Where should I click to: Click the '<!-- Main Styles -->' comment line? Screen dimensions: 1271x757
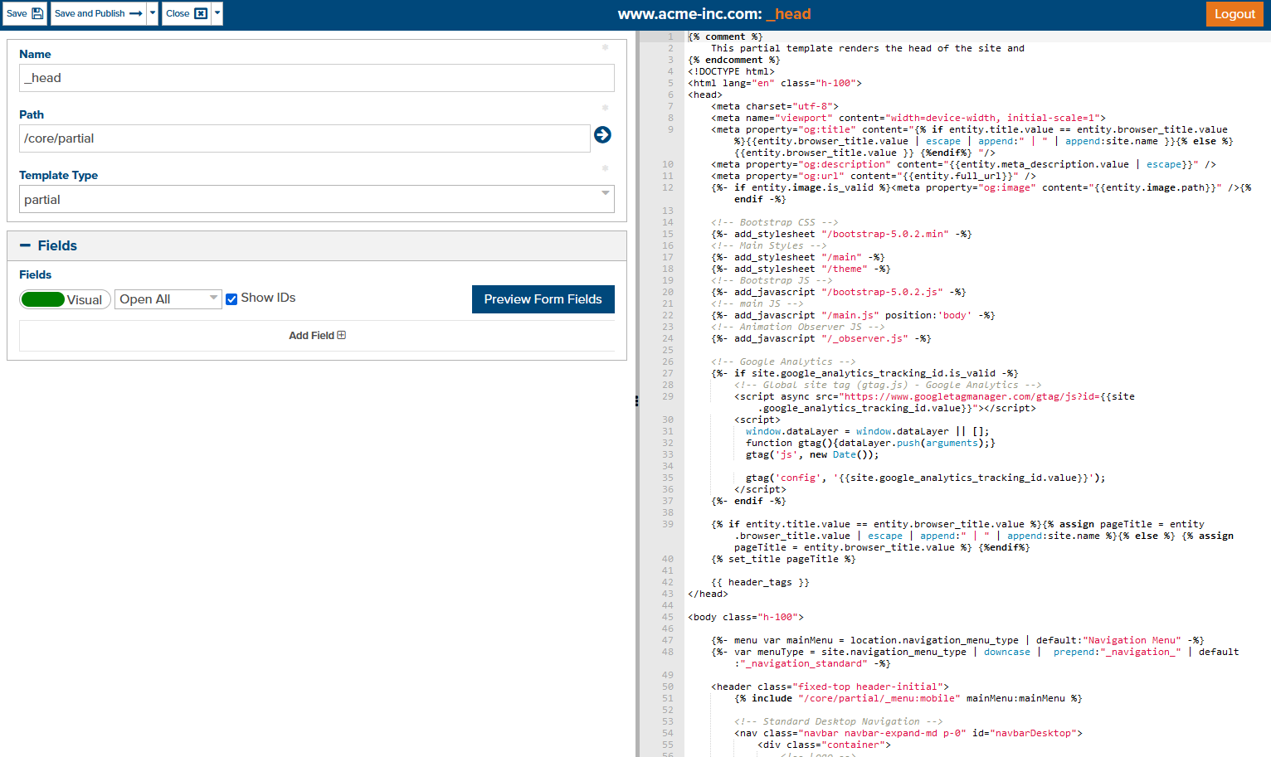[768, 245]
